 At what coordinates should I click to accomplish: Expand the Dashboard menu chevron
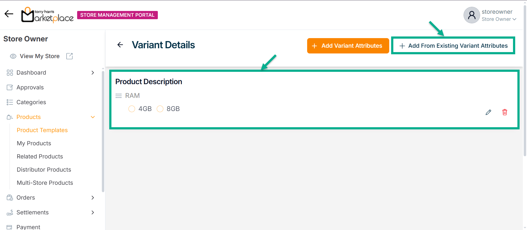click(93, 73)
